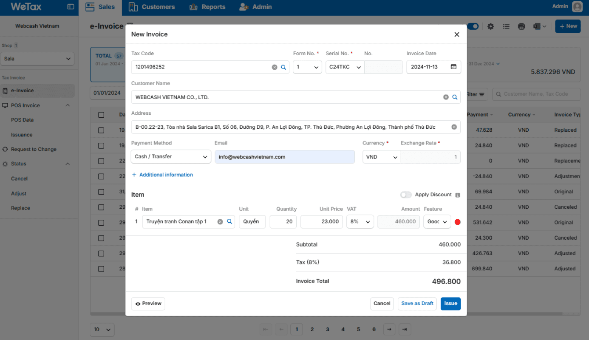589x340 pixels.
Task: Collapse the POS Invoice sidebar section
Action: (x=68, y=105)
